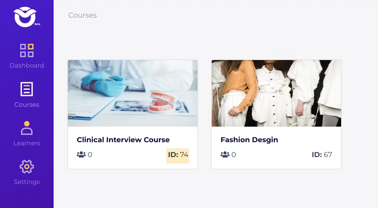This screenshot has height=208, width=378.
Task: Click the Courses page heading
Action: point(82,15)
